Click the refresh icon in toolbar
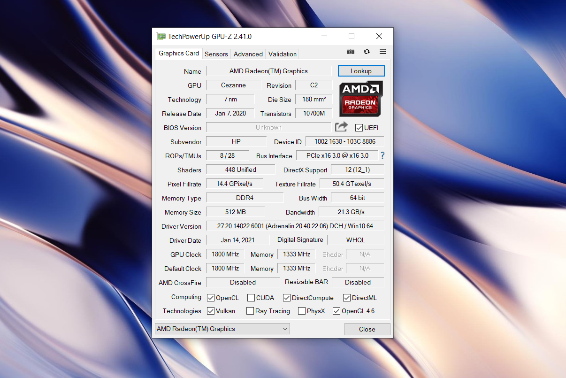This screenshot has width=566, height=378. pos(367,52)
